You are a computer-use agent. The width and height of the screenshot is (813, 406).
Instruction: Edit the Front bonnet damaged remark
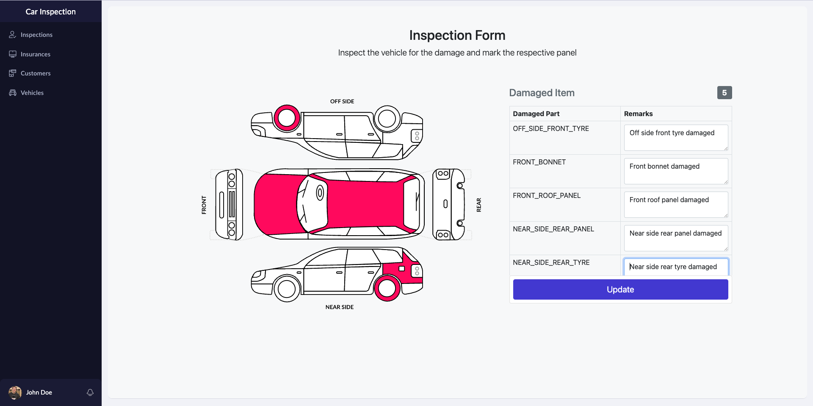click(676, 171)
